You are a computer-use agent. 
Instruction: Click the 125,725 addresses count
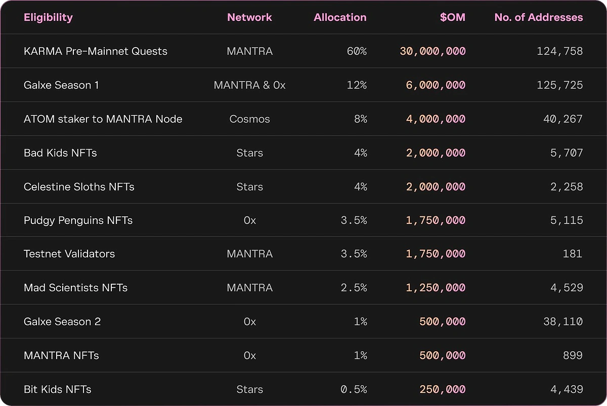point(559,85)
